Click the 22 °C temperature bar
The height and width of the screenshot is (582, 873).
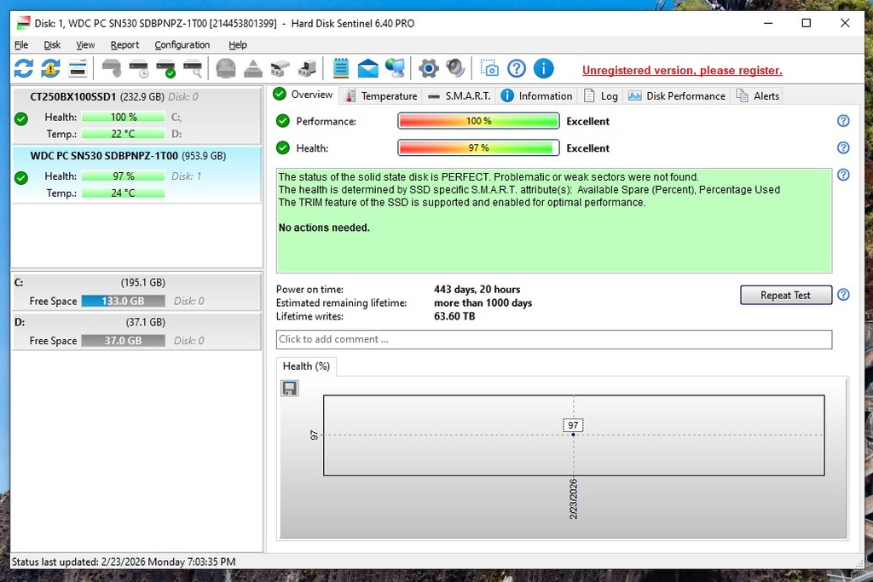pyautogui.click(x=123, y=134)
